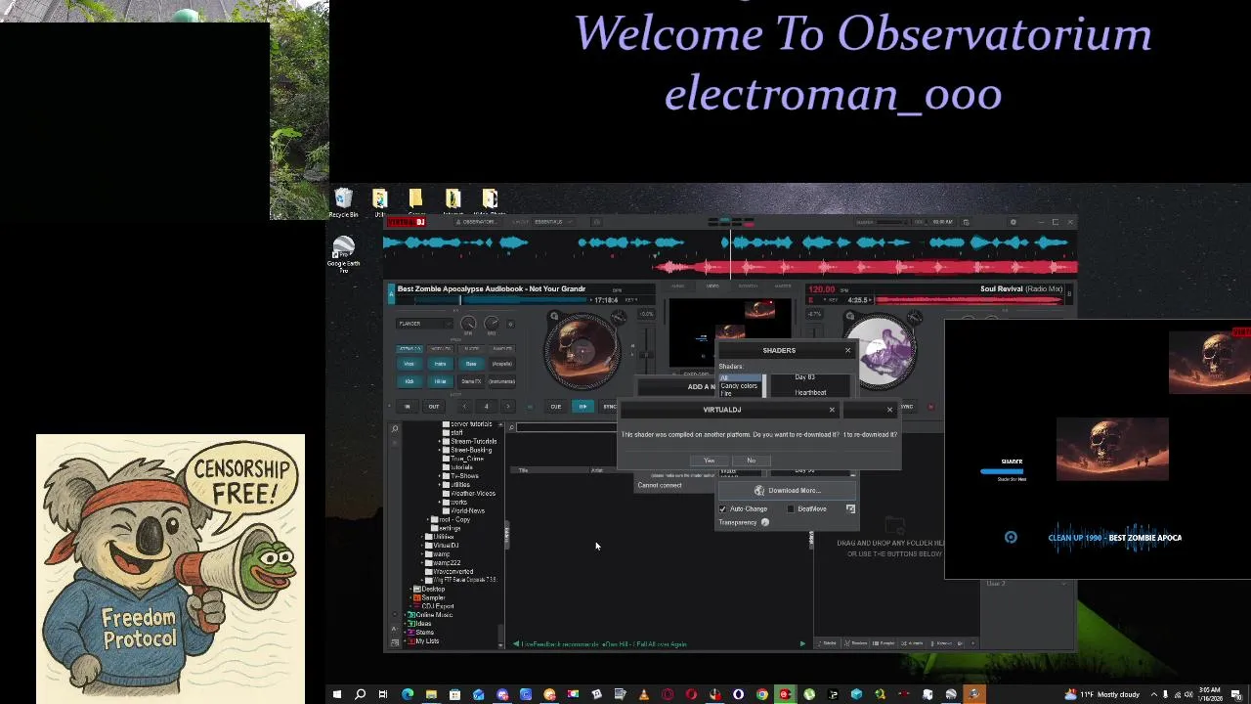1251x704 pixels.
Task: Open VirtualDJ settings gear icon
Action: pyautogui.click(x=1013, y=222)
